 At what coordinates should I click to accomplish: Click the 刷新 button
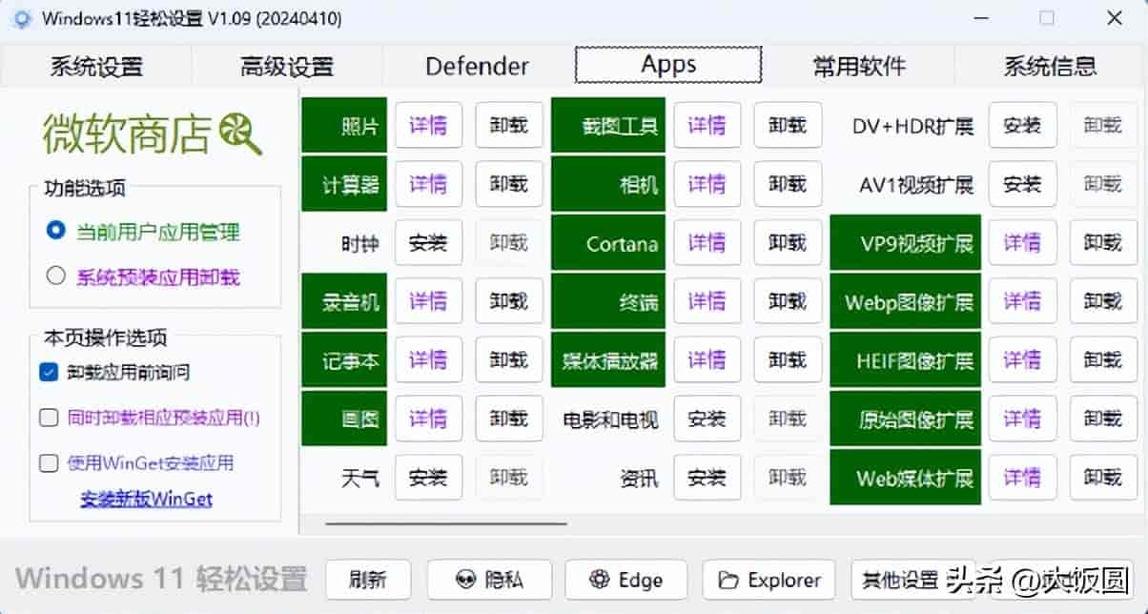[x=368, y=580]
